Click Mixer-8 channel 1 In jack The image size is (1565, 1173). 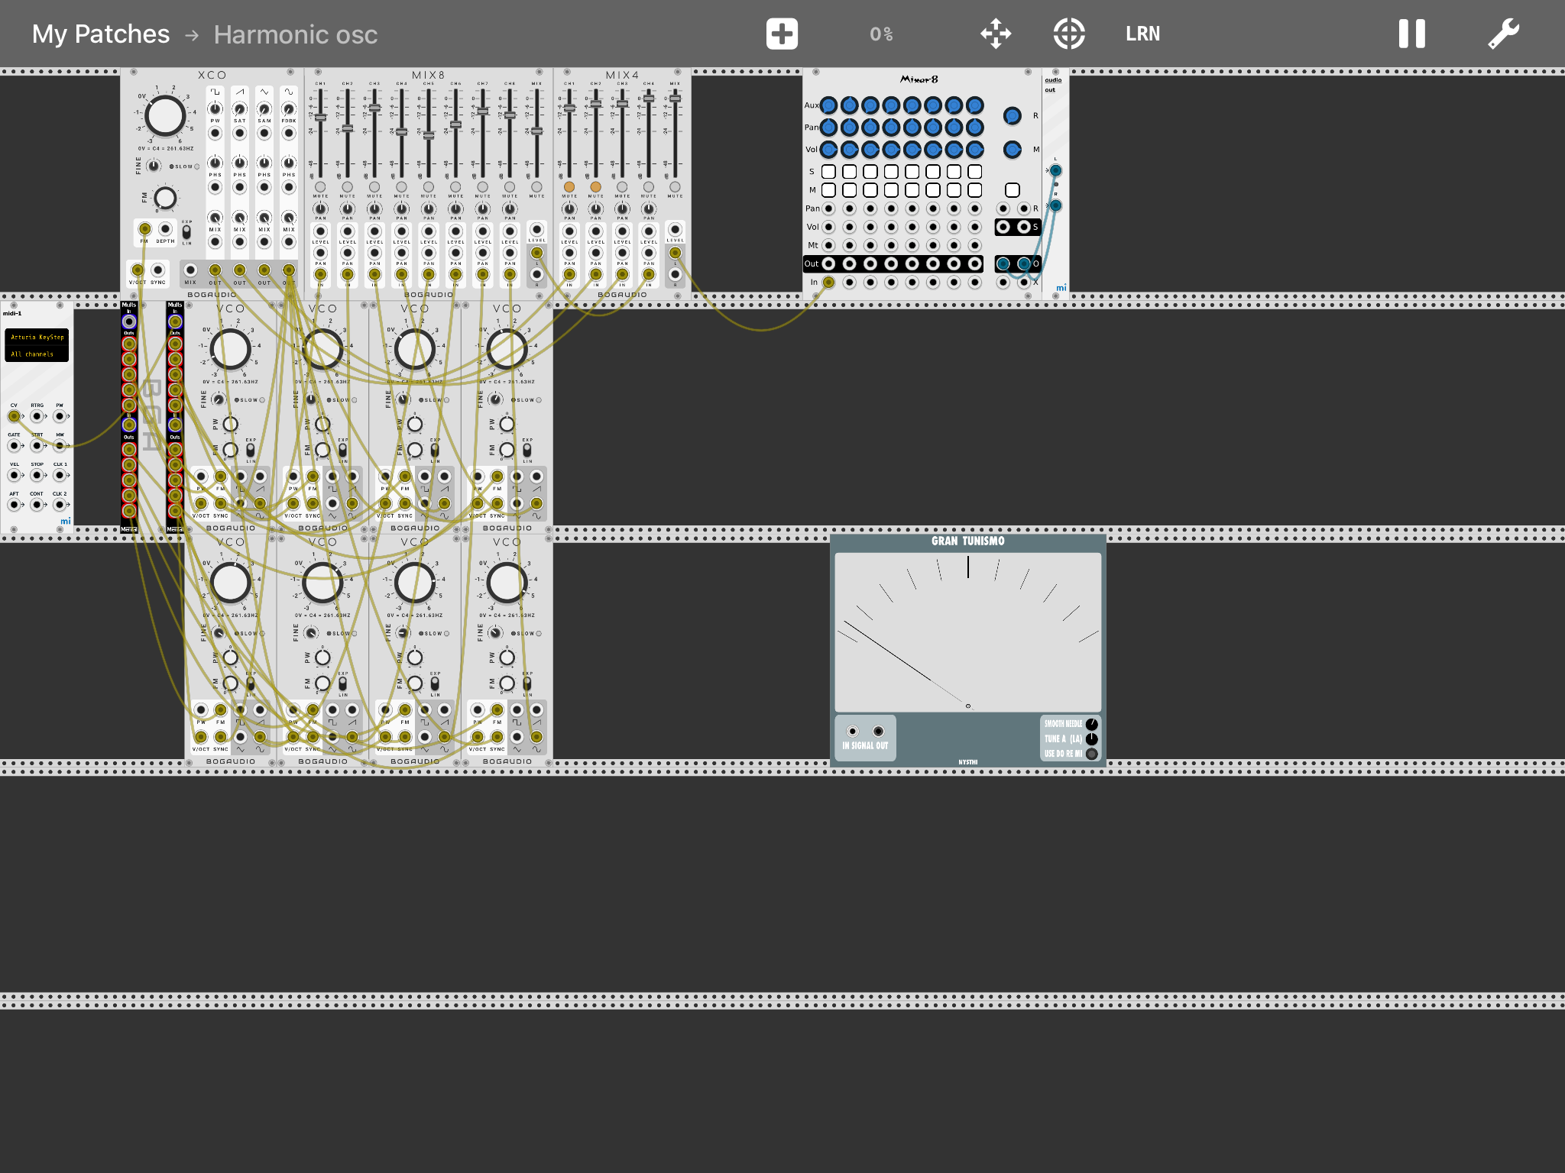pyautogui.click(x=828, y=283)
